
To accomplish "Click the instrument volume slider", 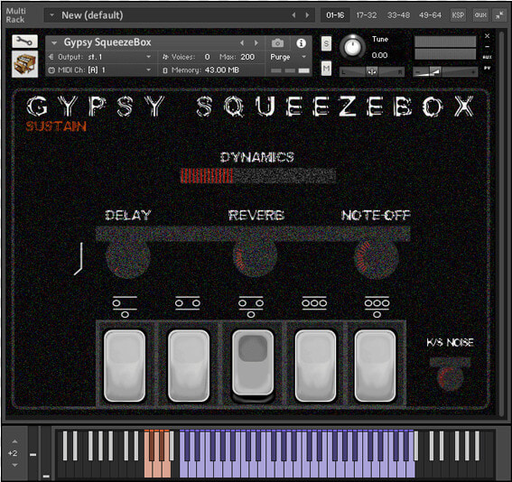I will pos(445,71).
